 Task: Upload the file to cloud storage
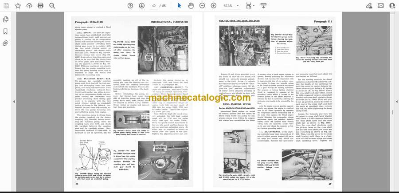coord(29,6)
